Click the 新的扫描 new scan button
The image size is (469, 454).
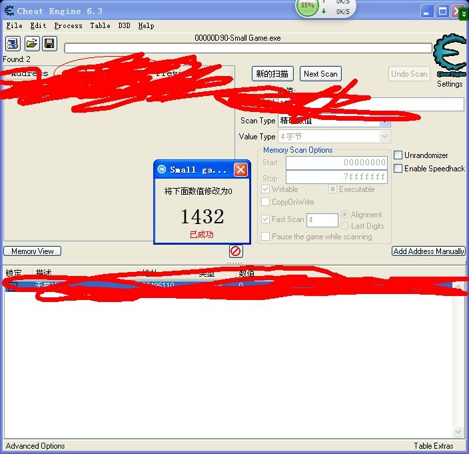(272, 74)
